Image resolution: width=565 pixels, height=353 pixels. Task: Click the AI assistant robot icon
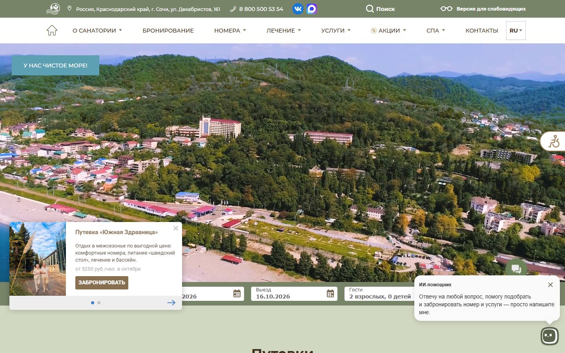pos(549,336)
